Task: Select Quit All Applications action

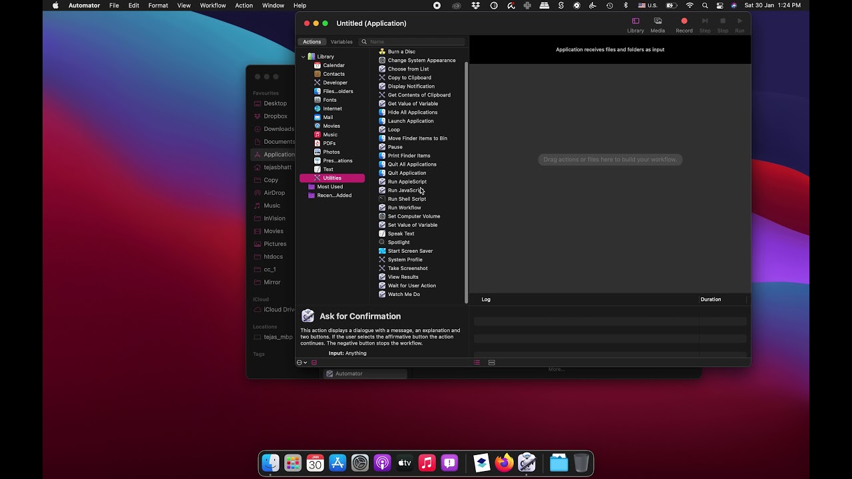Action: 412,164
